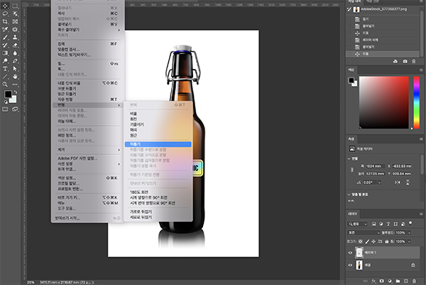Collapse the 변형 section in properties panel
The height and width of the screenshot is (285, 426).
tap(350, 159)
